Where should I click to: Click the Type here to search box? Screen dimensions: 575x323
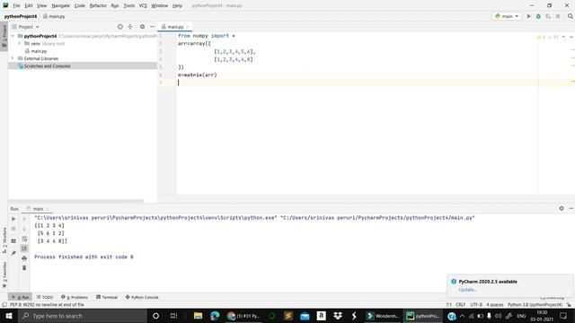[82, 316]
